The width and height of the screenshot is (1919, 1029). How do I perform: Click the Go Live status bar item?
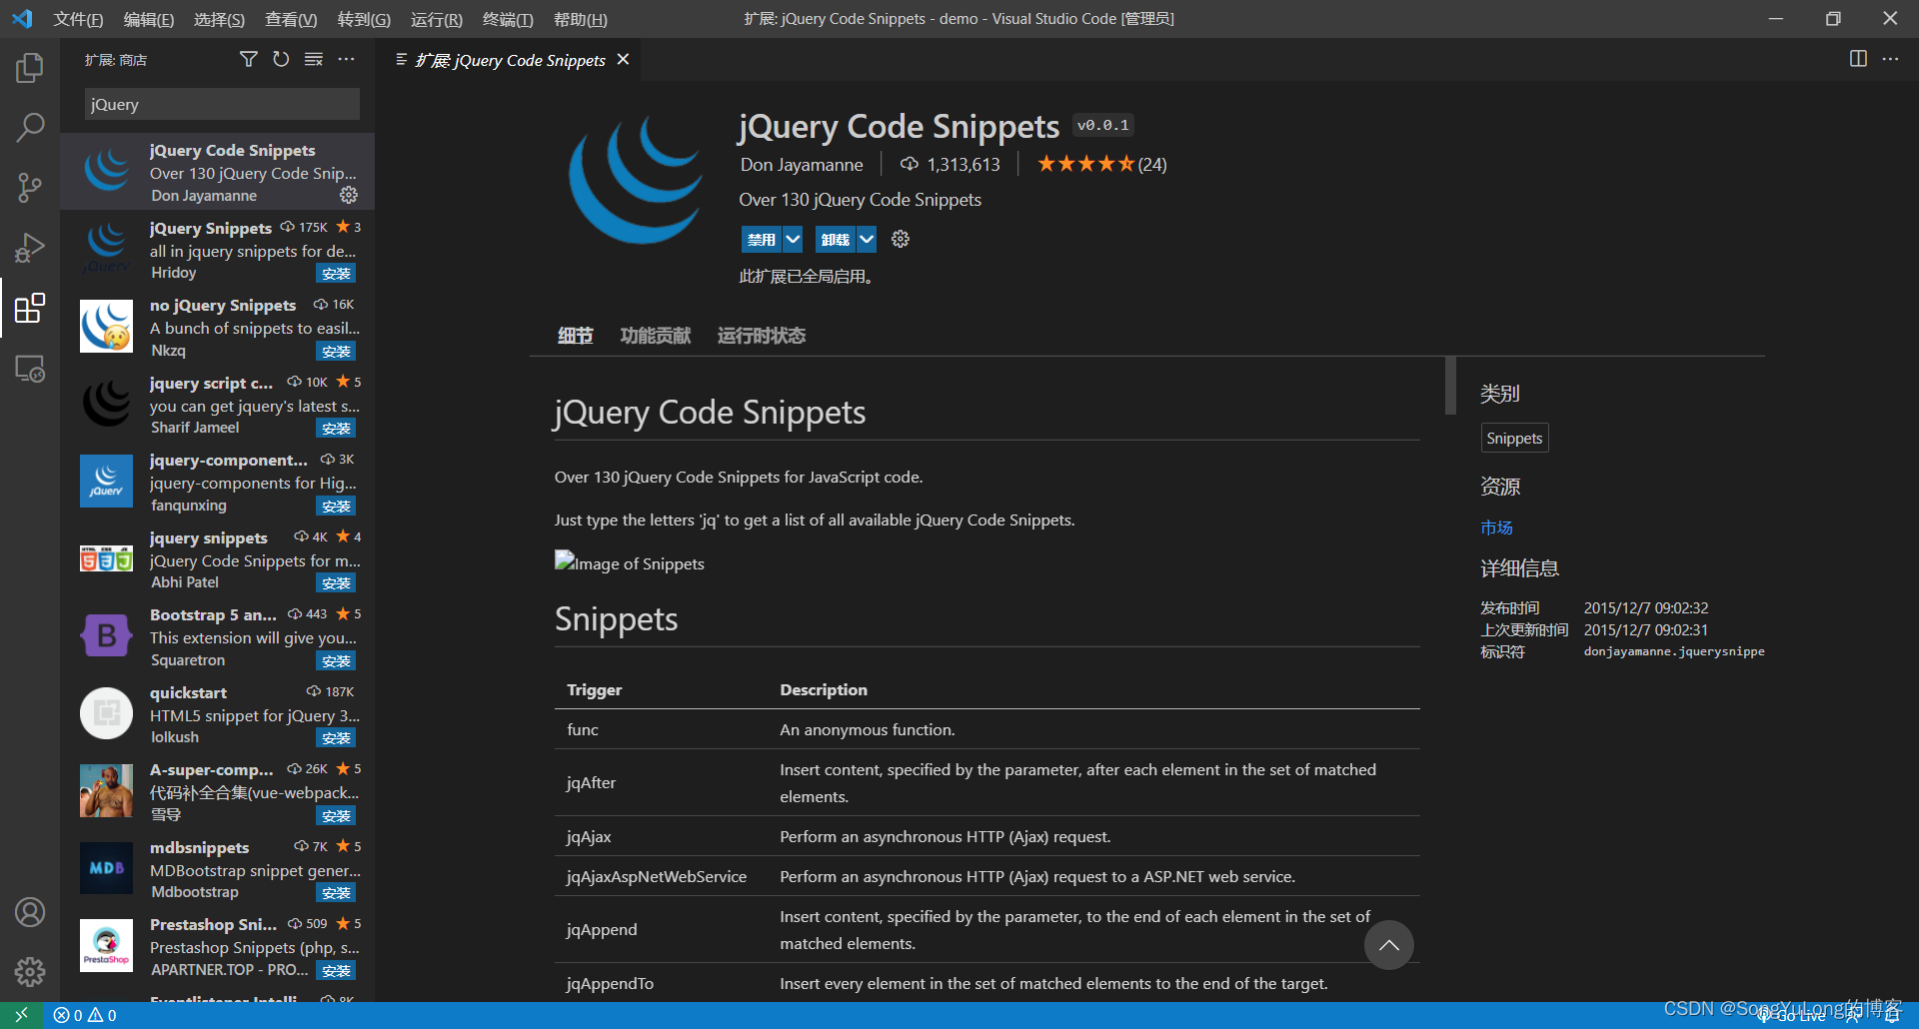(1791, 1016)
